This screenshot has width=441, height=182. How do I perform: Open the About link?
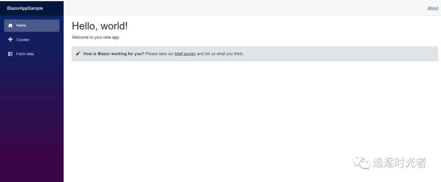click(x=432, y=8)
